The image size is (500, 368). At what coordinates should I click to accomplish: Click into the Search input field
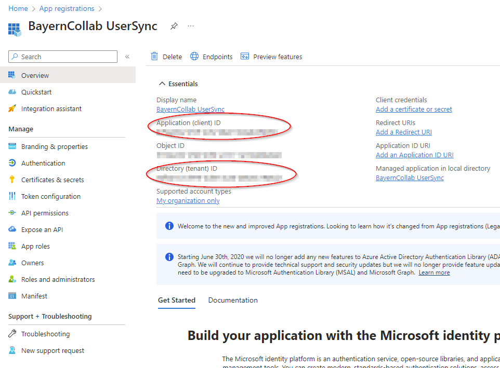[x=68, y=57]
